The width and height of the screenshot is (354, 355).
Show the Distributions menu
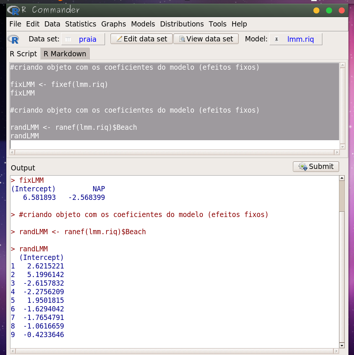point(182,24)
